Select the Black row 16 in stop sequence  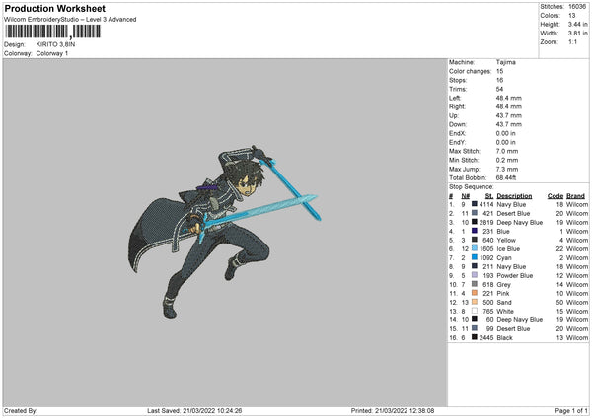518,337
